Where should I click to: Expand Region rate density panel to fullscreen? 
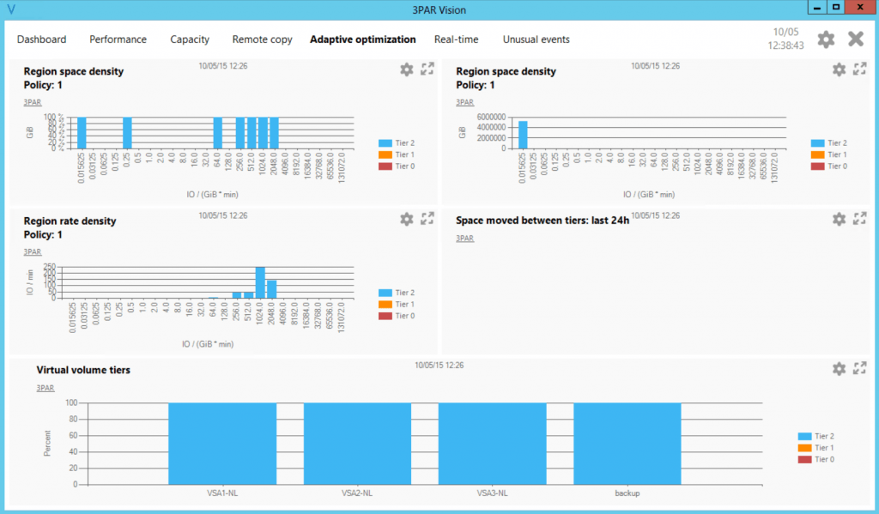427,219
